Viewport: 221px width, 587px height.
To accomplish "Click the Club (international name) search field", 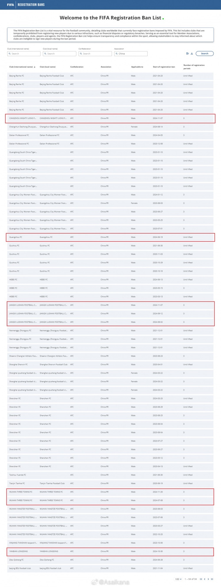I will (24, 54).
